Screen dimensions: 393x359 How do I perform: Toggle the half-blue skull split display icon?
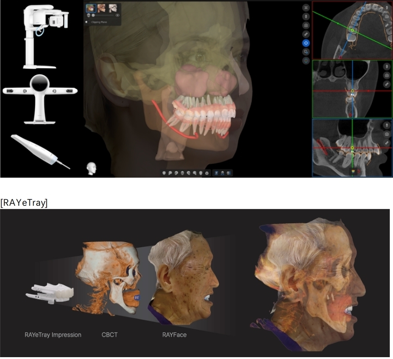click(228, 173)
